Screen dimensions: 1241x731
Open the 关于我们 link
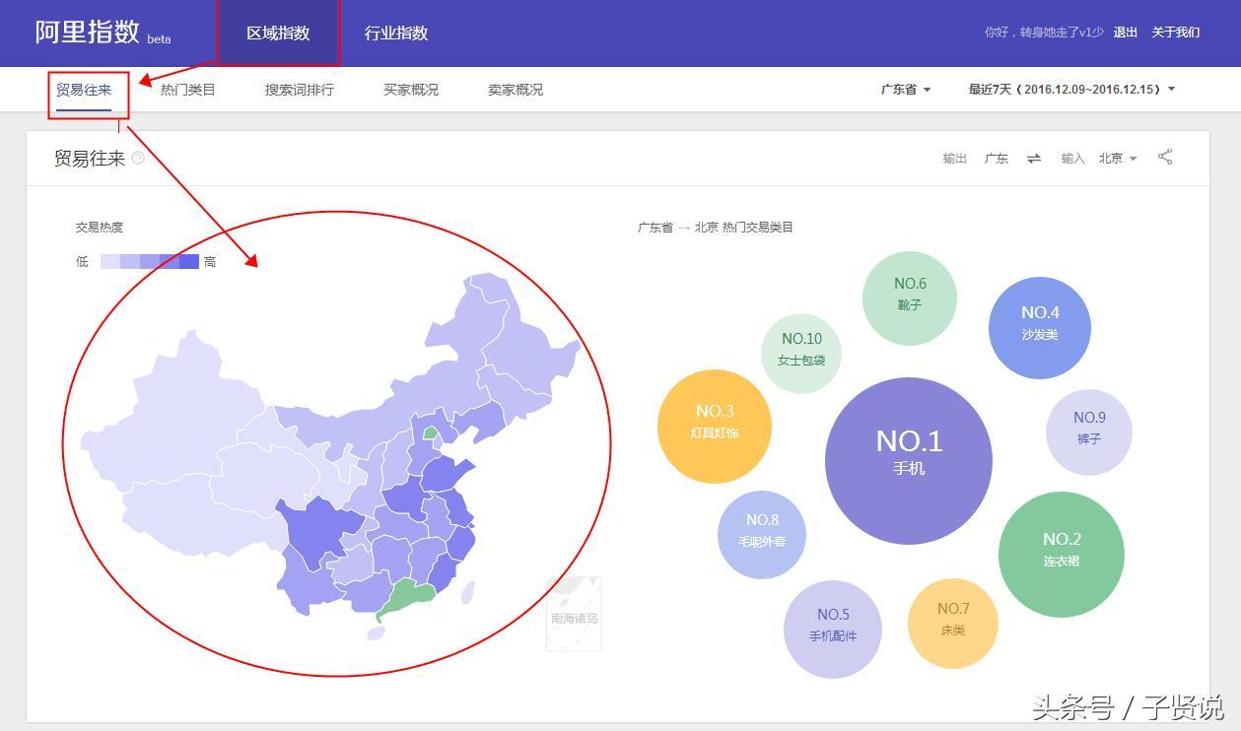[1176, 33]
